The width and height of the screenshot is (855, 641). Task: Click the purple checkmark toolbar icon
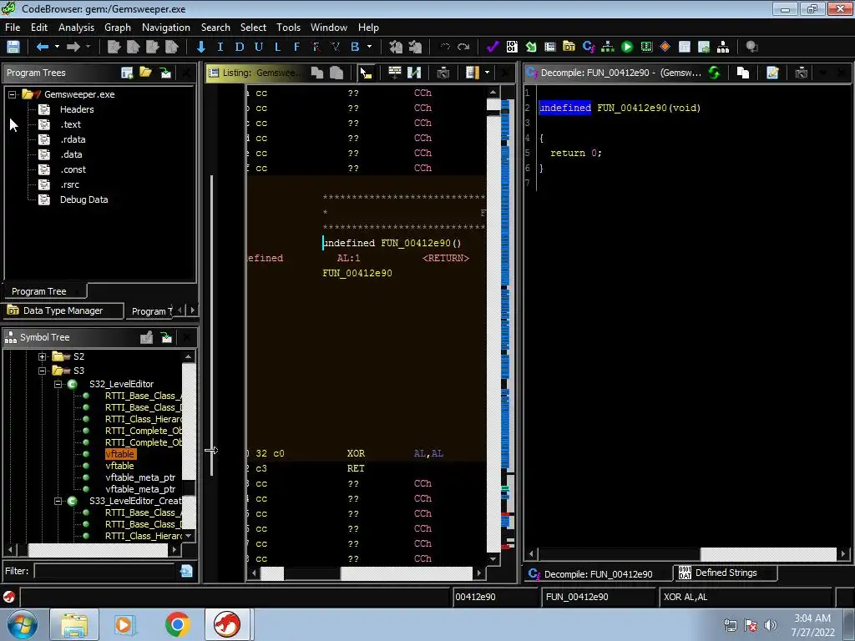[x=493, y=47]
